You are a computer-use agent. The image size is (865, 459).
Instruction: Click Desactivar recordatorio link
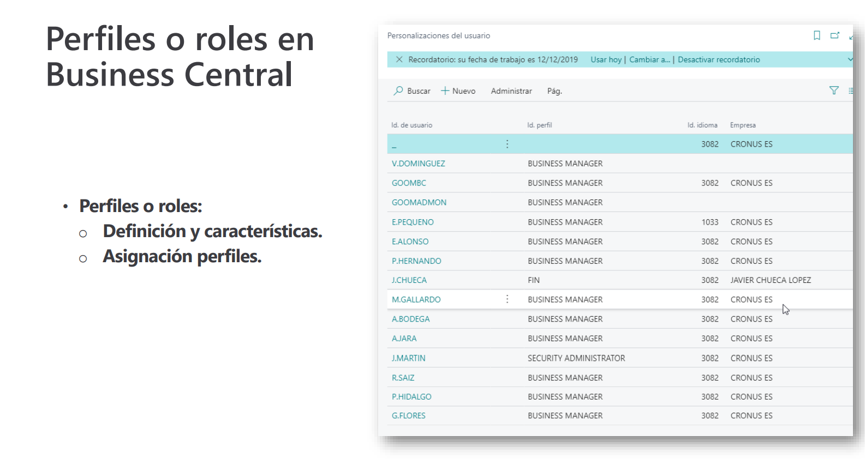[x=719, y=59]
